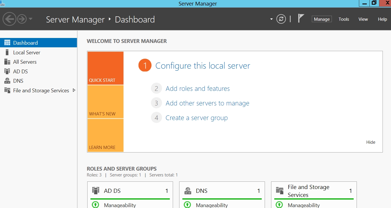This screenshot has height=208, width=391.
Task: Hide the welcome panel
Action: pos(371,142)
